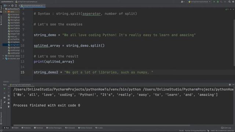Open the Project view mode dropdown
The image size is (235, 132).
pyautogui.click(x=7, y=6)
